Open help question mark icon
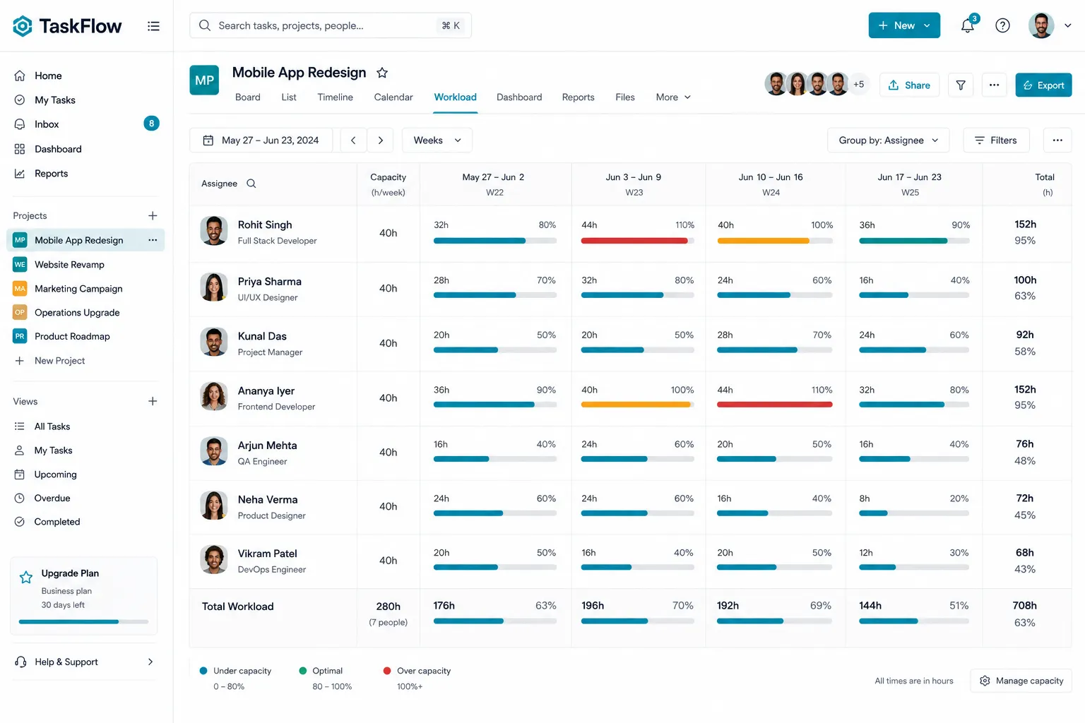The width and height of the screenshot is (1085, 723). pyautogui.click(x=1002, y=25)
